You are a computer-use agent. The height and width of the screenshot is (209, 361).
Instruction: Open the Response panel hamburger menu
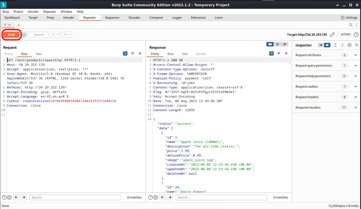coord(286,53)
